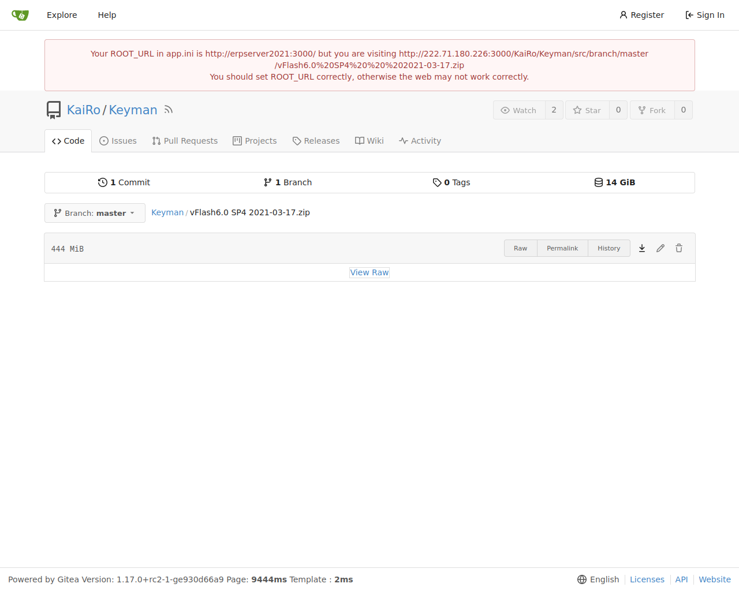View the 0 Tags entry

(x=451, y=182)
